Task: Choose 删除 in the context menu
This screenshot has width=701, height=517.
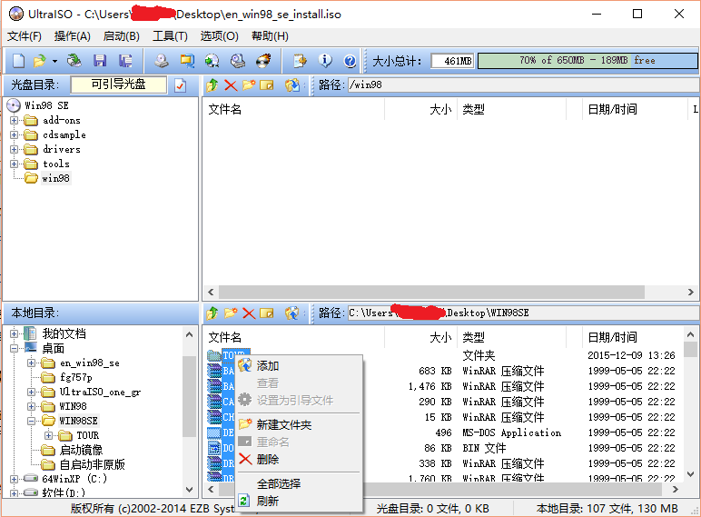Action: (x=298, y=460)
